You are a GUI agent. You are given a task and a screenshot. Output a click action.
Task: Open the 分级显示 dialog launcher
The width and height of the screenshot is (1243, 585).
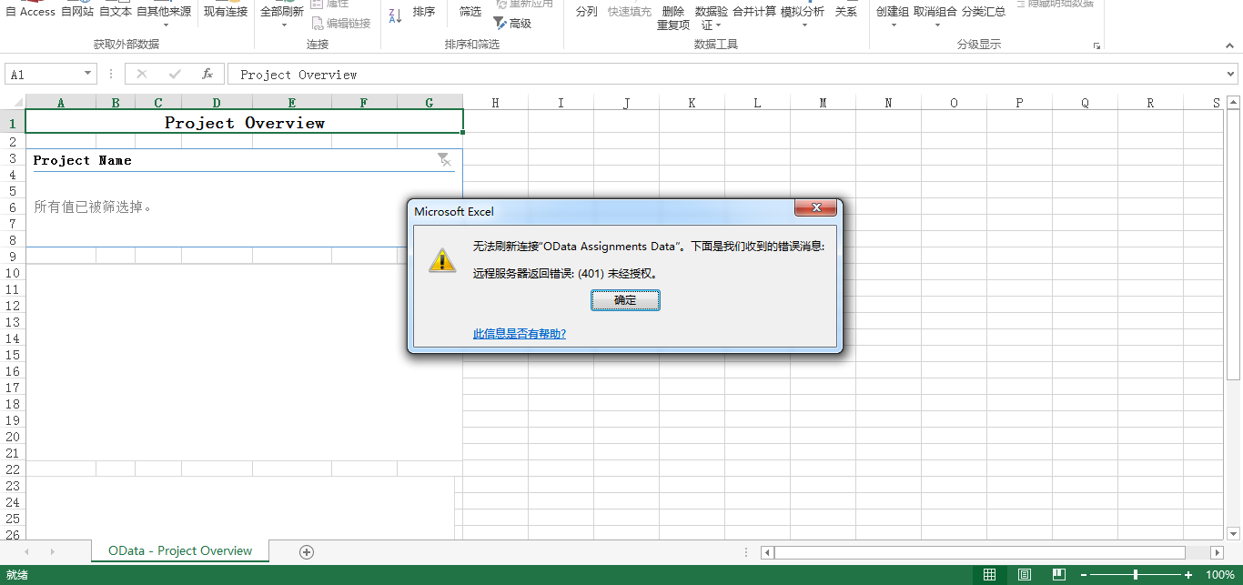(1096, 45)
